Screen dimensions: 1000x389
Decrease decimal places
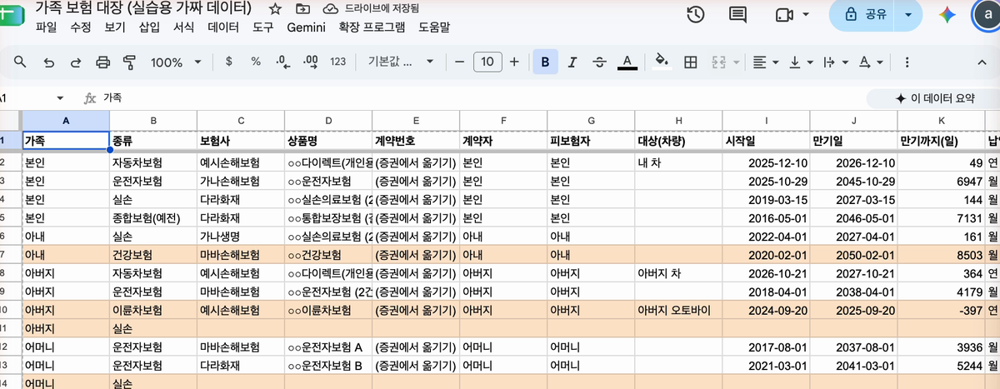click(x=282, y=62)
